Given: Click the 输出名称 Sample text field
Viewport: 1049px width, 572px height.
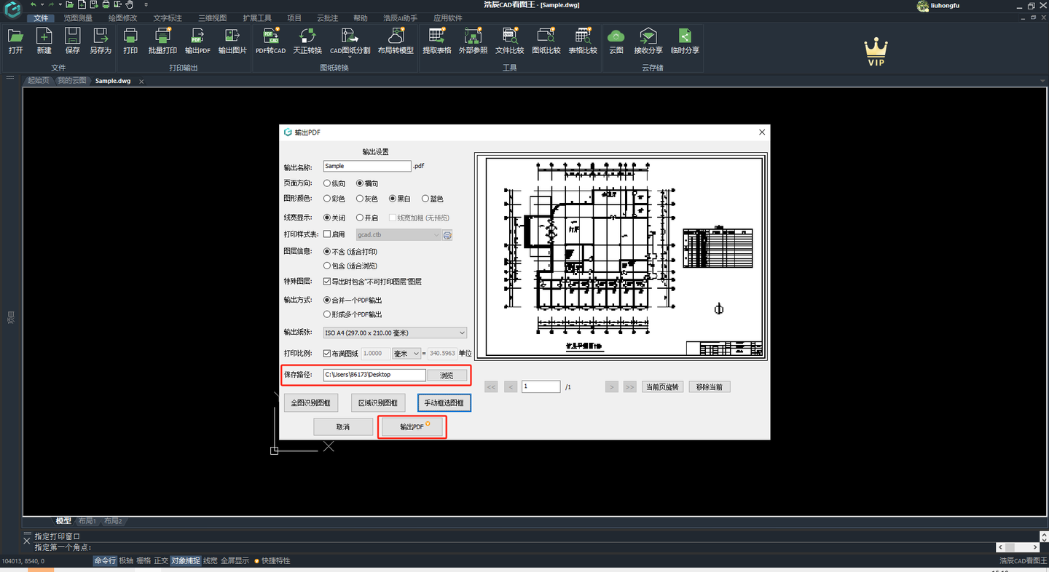Looking at the screenshot, I should pos(367,166).
